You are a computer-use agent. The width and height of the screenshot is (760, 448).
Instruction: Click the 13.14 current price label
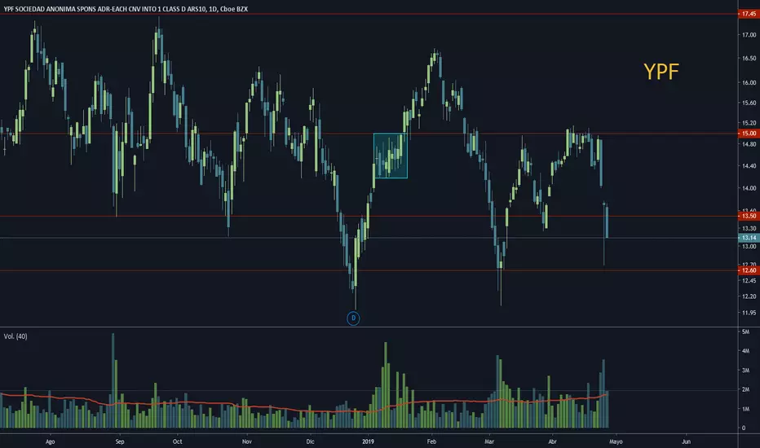pos(749,238)
